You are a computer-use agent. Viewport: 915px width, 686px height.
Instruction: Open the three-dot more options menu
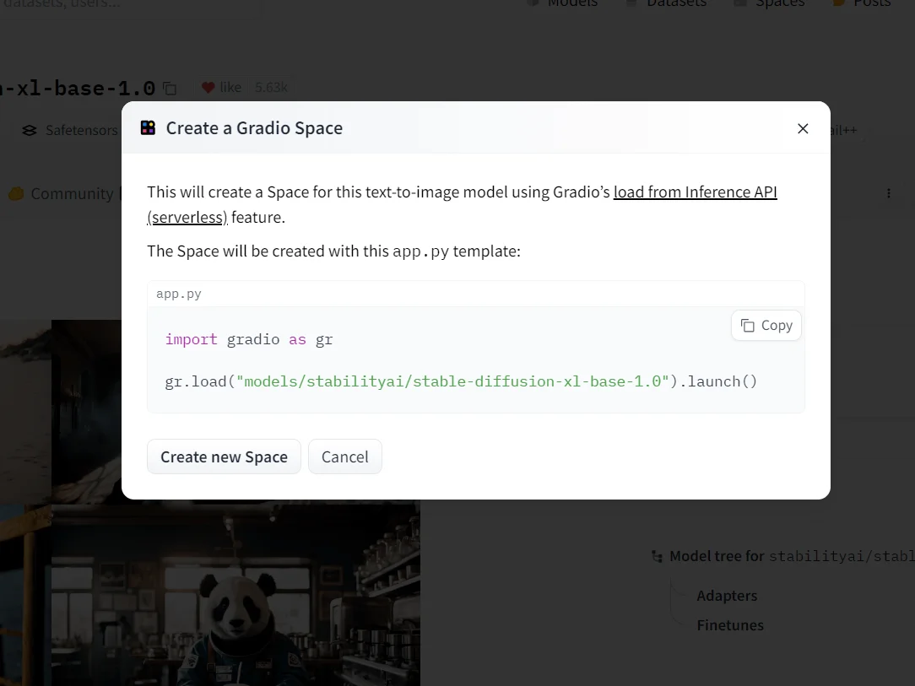pos(888,193)
